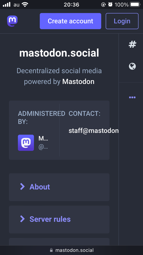This screenshot has height=255, width=143.
Task: Open the three-dots more menu
Action: click(x=132, y=97)
